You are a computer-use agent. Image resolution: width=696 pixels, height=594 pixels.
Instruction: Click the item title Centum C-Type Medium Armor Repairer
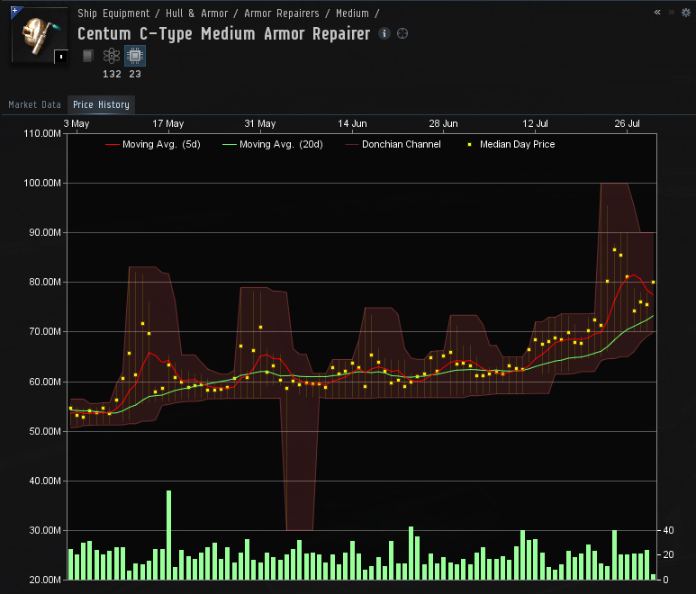[223, 34]
